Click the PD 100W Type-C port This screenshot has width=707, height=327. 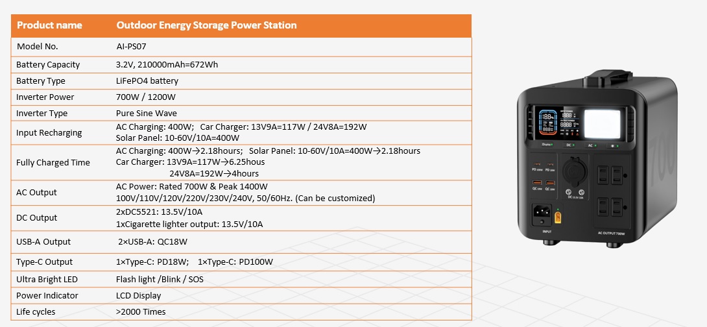537,164
